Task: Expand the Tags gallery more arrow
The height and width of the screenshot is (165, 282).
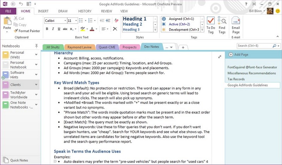Action: 202,30
